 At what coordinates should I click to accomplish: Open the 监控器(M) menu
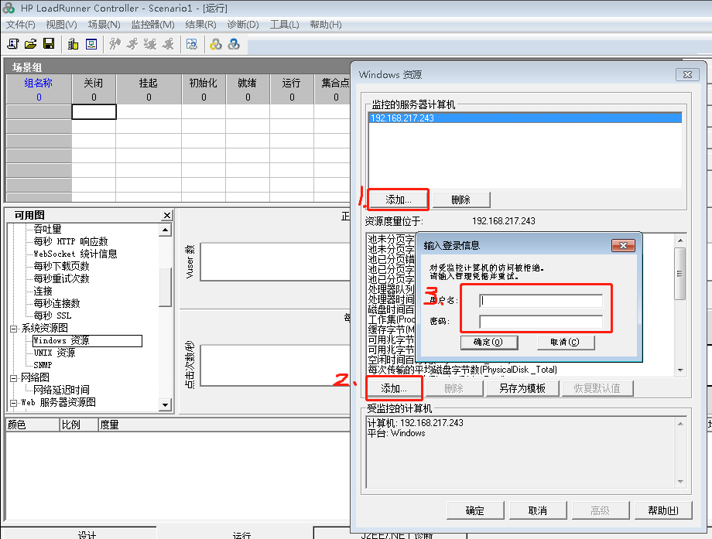point(152,25)
